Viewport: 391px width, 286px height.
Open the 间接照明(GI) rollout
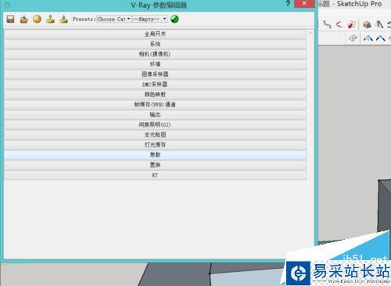click(x=155, y=125)
